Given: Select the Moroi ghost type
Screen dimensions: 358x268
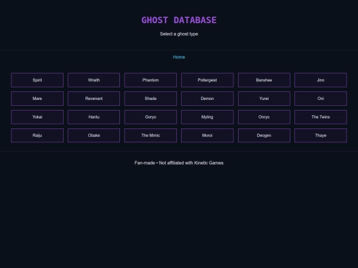Looking at the screenshot, I should tap(208, 136).
